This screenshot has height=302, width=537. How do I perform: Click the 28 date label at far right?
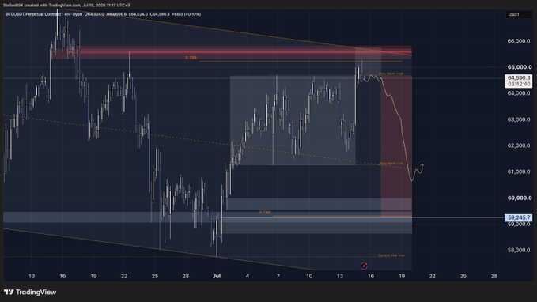pyautogui.click(x=494, y=276)
